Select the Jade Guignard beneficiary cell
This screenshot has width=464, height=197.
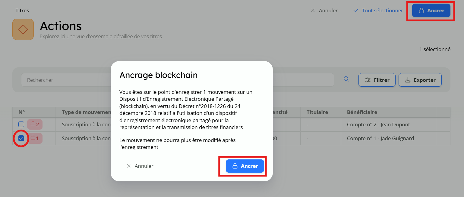point(380,138)
